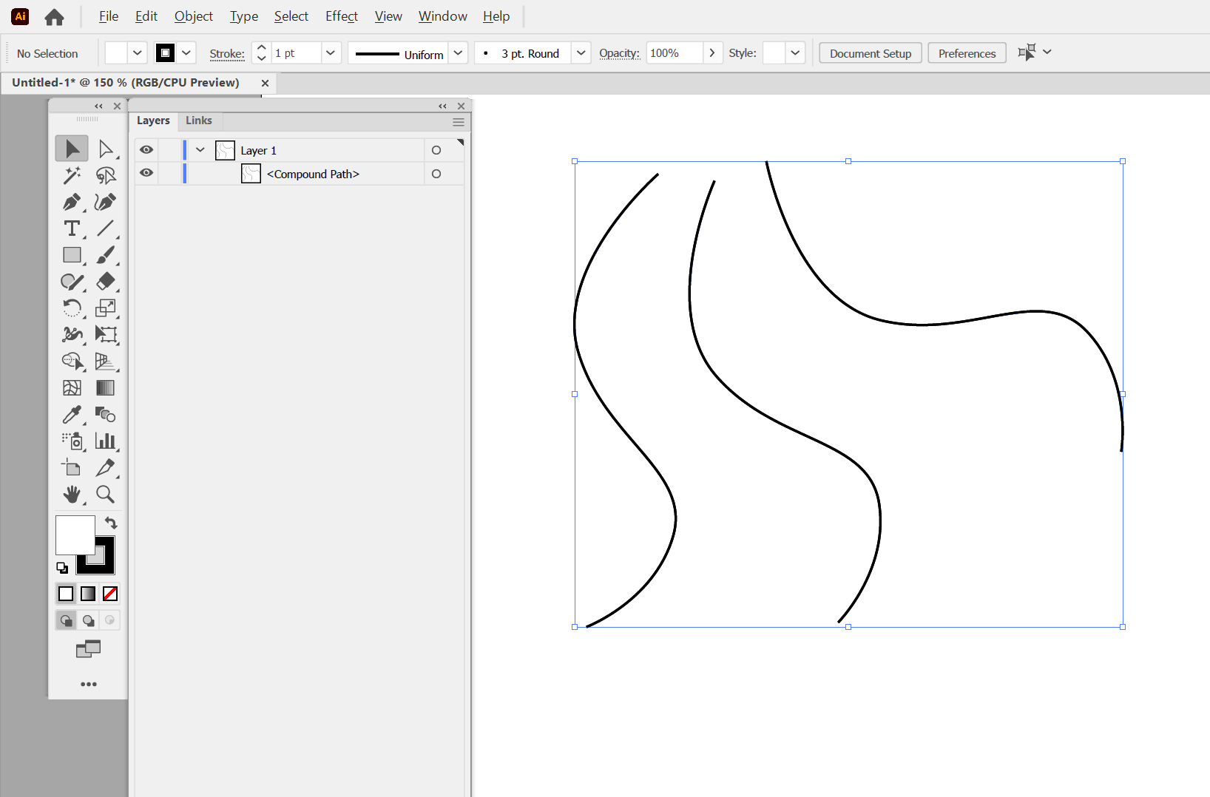
Task: Switch to the Type tool
Action: pos(71,228)
